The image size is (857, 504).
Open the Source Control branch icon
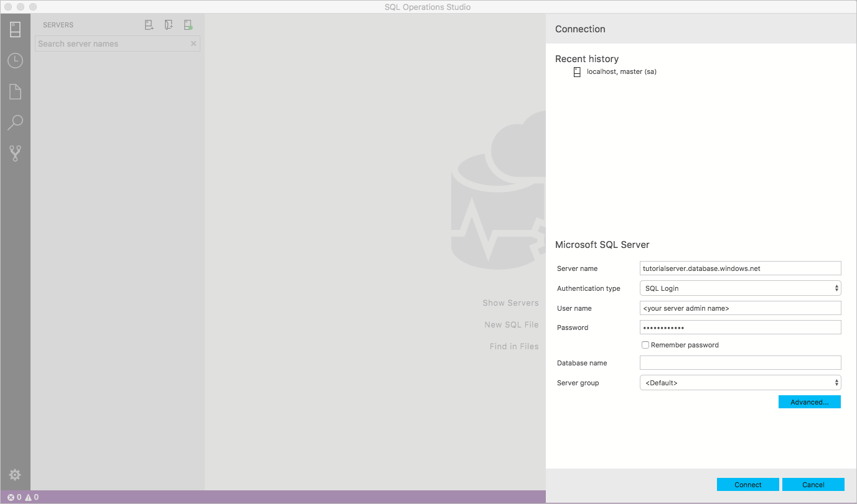(15, 153)
